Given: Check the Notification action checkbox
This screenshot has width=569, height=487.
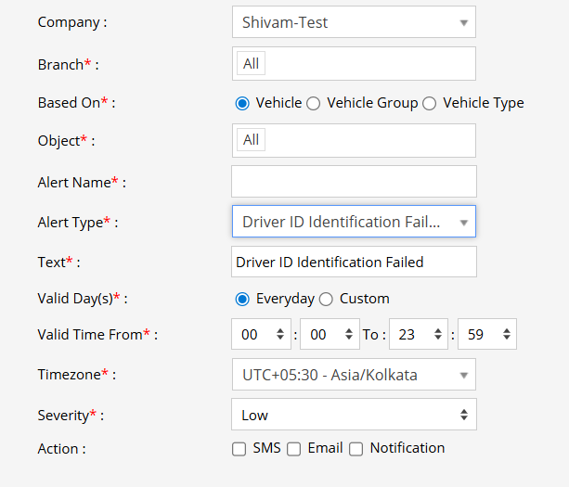Looking at the screenshot, I should tap(356, 449).
